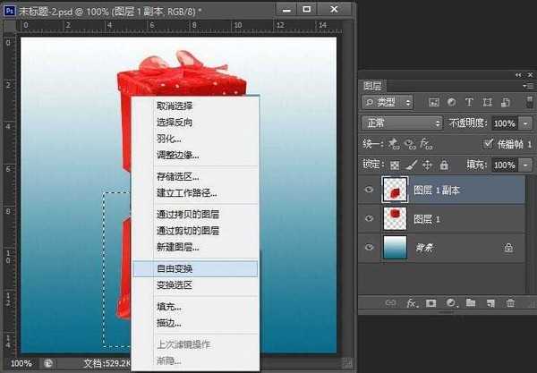Maximize the document window
The height and width of the screenshot is (373, 537).
(307, 9)
